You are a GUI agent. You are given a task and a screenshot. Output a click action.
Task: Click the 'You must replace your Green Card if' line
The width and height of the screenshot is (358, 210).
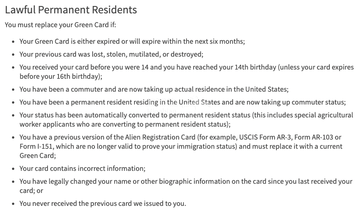point(64,25)
